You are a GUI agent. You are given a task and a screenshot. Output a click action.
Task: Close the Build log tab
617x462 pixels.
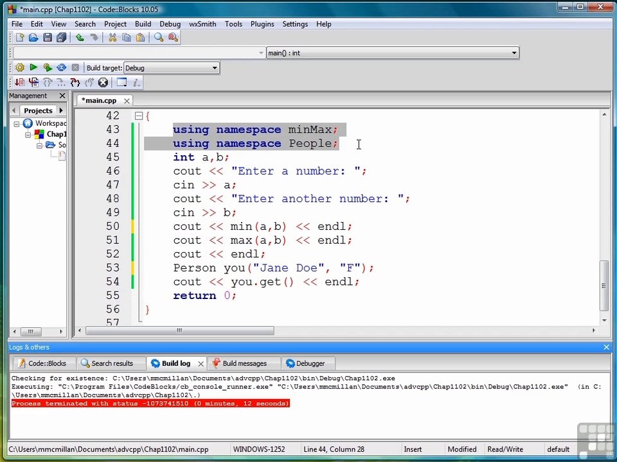click(201, 364)
